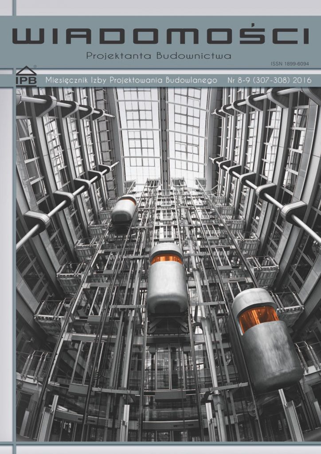
Task: Click the issue number Nr 8-9 (307-308)
Action: (259, 80)
